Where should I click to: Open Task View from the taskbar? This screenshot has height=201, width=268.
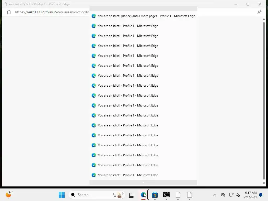click(x=131, y=195)
